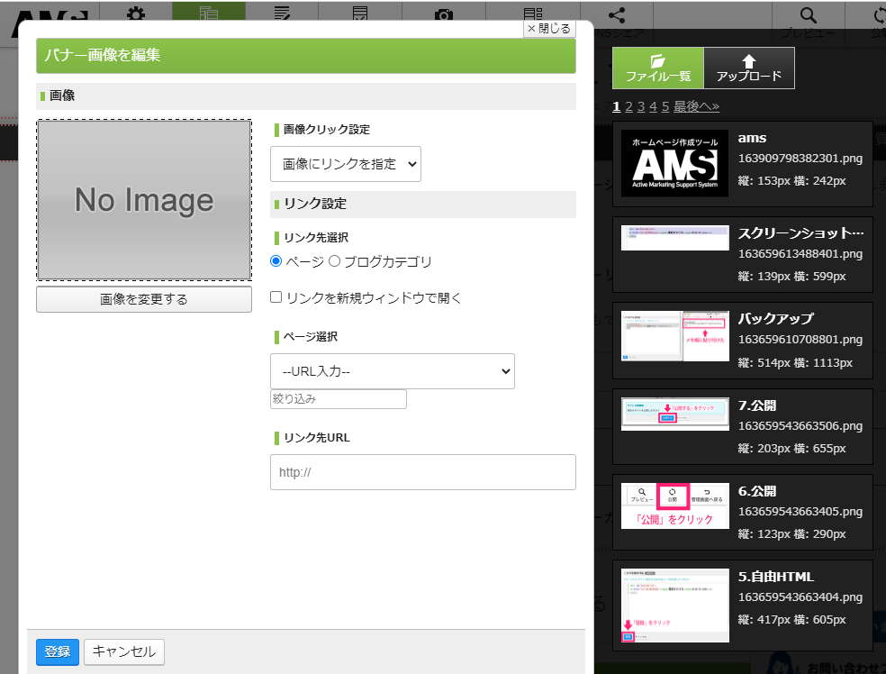This screenshot has width=886, height=674.
Task: Click filename 163659543663506.png
Action: pos(800,426)
